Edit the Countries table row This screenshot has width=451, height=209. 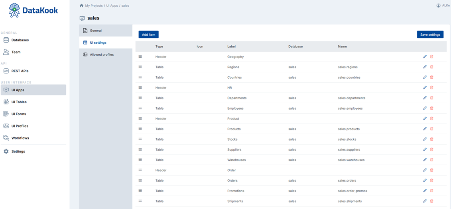pyautogui.click(x=425, y=77)
